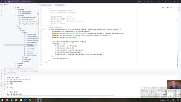Open Database tool window on right stripe

coord(180,8)
